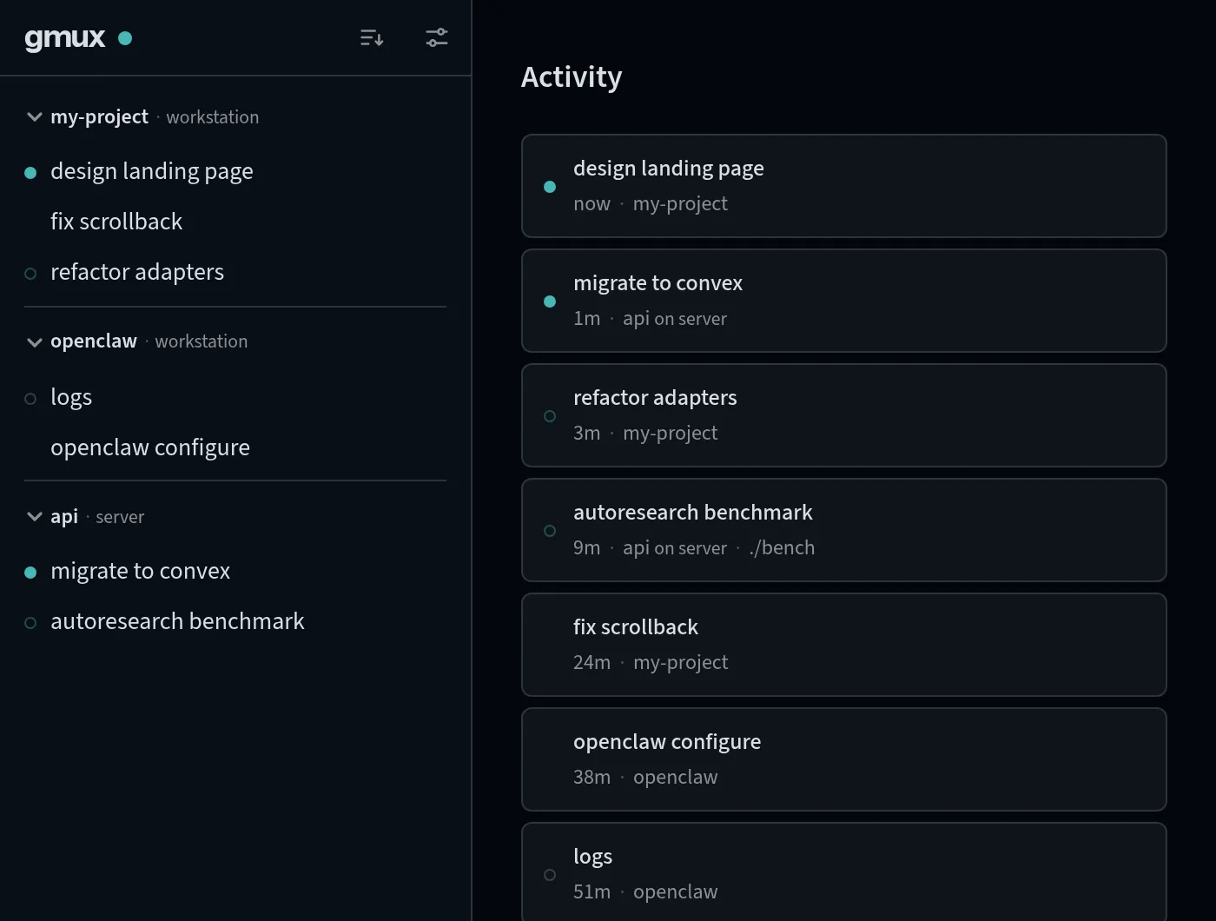Click status ring in logs activity card

tap(550, 875)
